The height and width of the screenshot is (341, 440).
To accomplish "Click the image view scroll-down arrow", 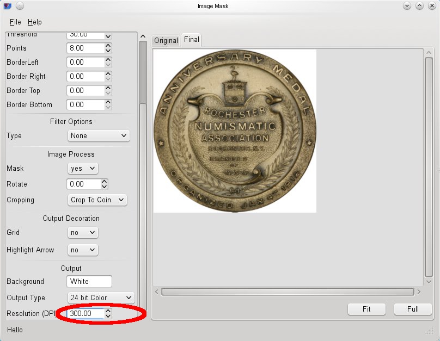I will pos(429,282).
